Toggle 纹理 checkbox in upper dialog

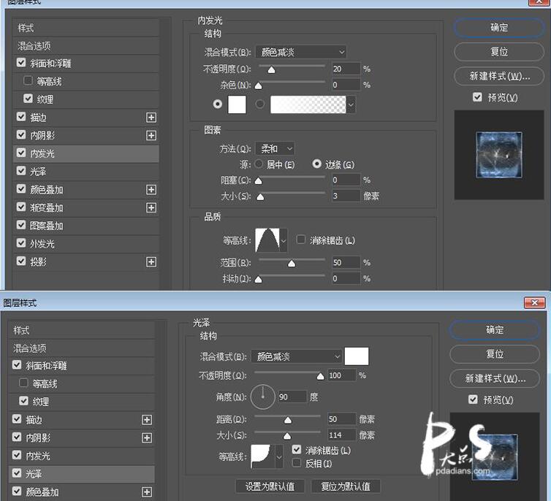point(28,99)
